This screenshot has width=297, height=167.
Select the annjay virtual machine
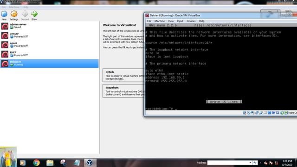[x=50, y=35]
